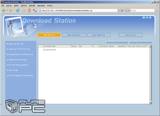The image size is (160, 116).
Task: Click the Stop loading icon
Action: (x=23, y=10)
